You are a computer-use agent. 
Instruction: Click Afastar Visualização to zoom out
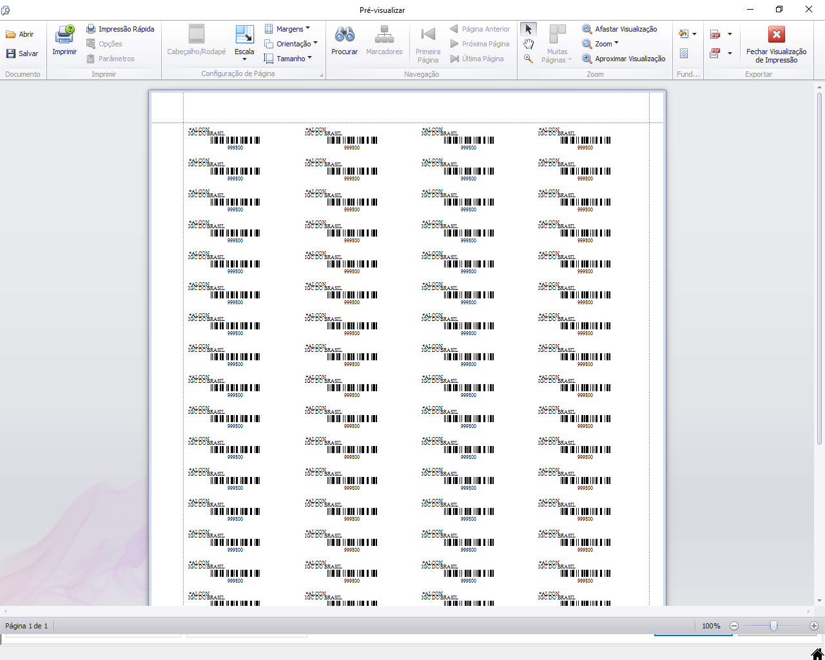[620, 29]
